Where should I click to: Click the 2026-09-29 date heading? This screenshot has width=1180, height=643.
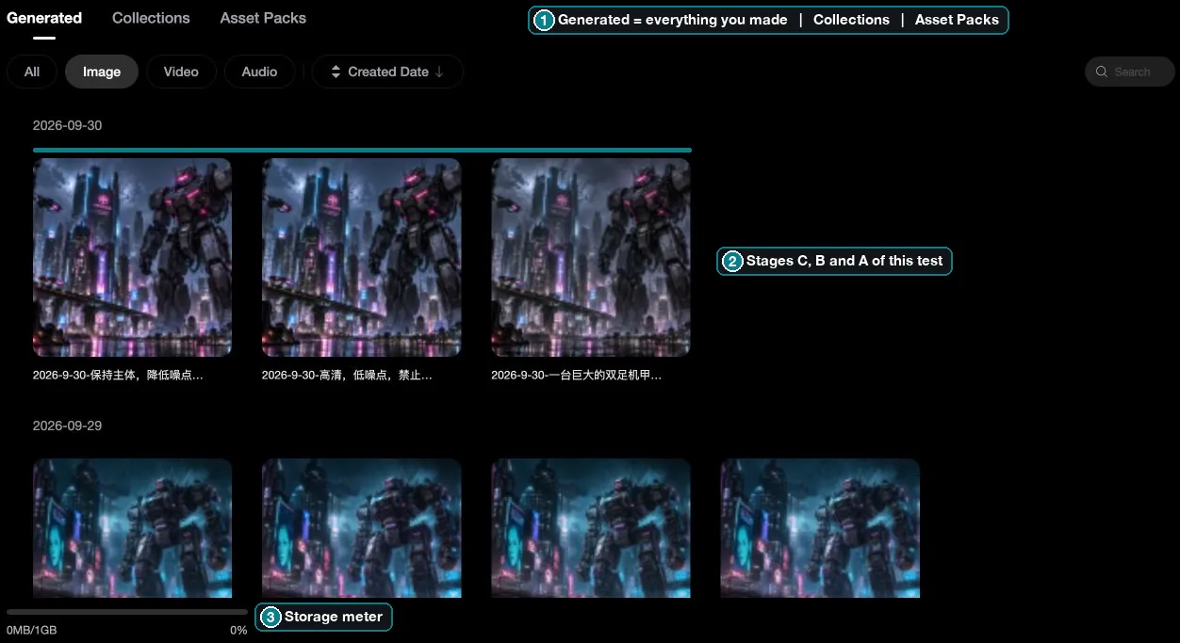67,426
